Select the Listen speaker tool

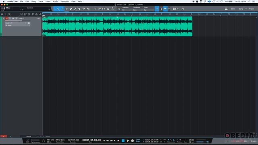[x=88, y=9]
